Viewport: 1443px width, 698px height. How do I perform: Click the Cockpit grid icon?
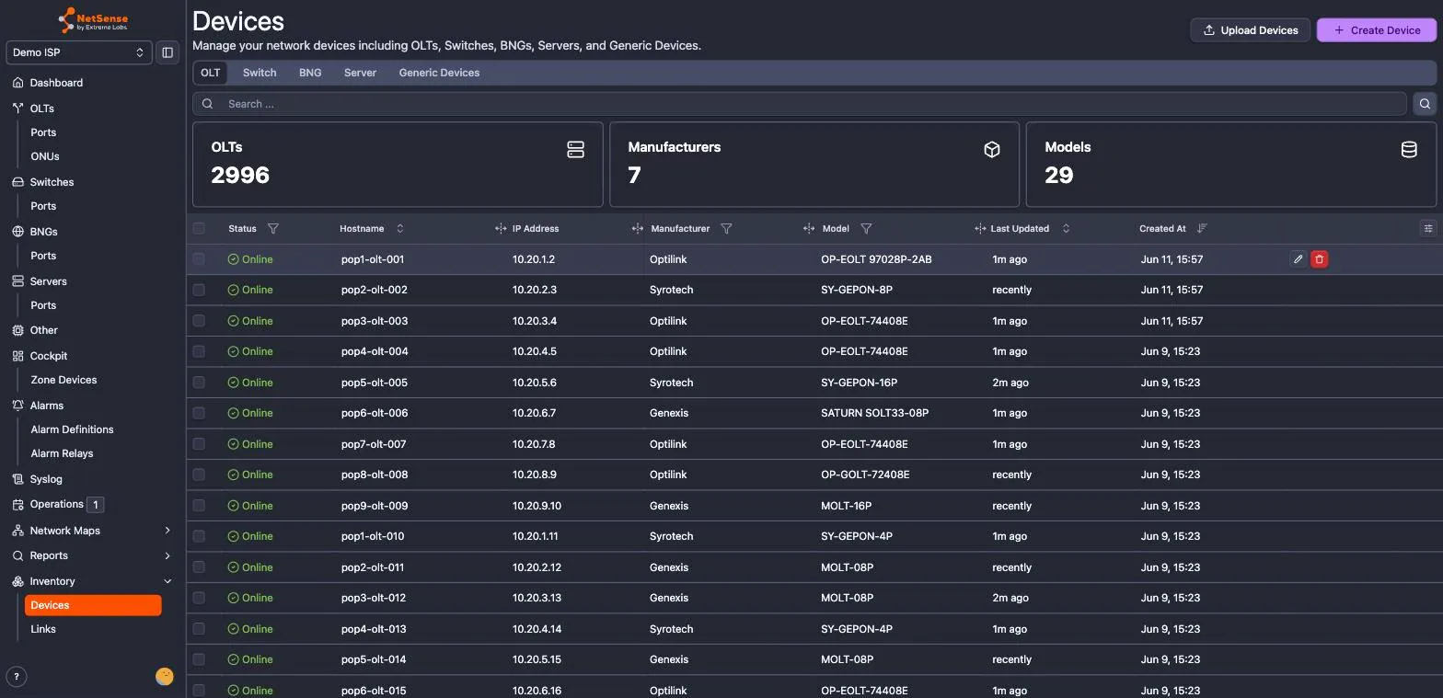pos(17,356)
